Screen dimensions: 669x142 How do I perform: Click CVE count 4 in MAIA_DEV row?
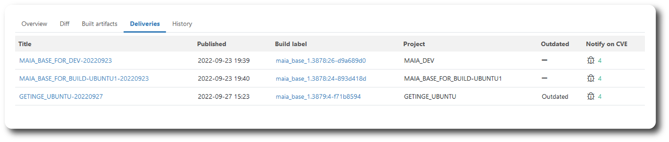599,61
